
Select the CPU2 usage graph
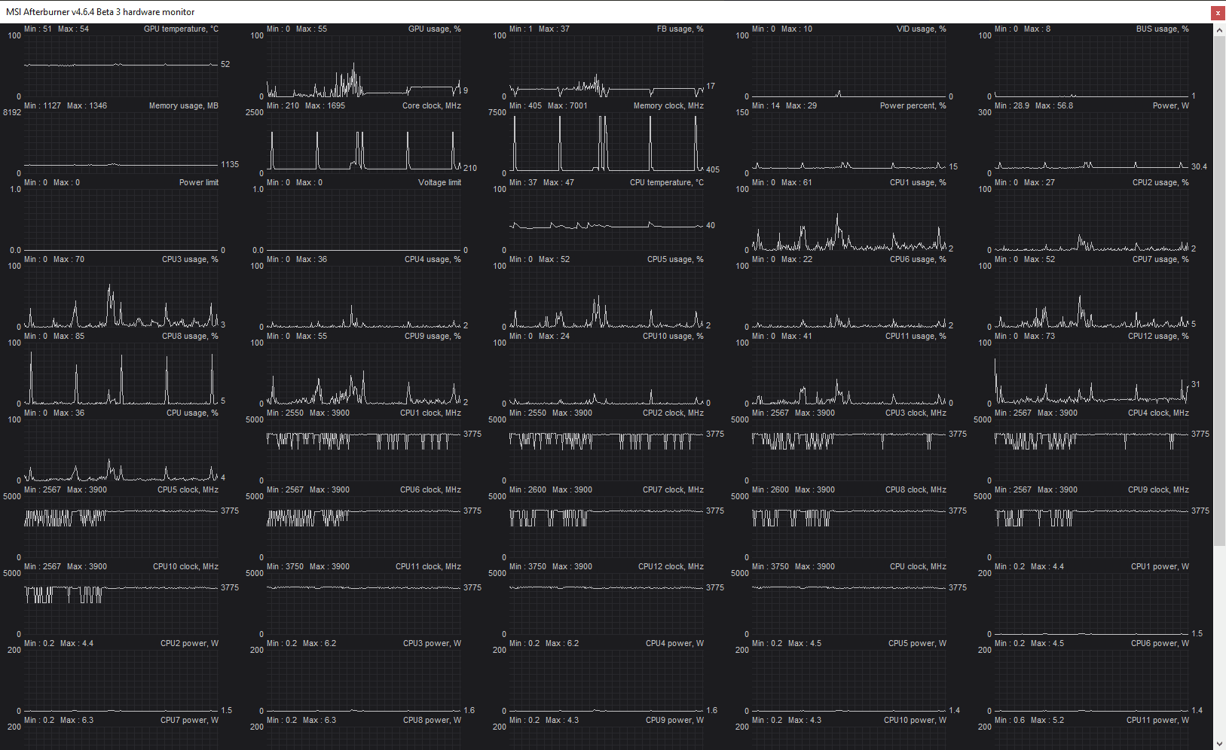(x=1092, y=219)
